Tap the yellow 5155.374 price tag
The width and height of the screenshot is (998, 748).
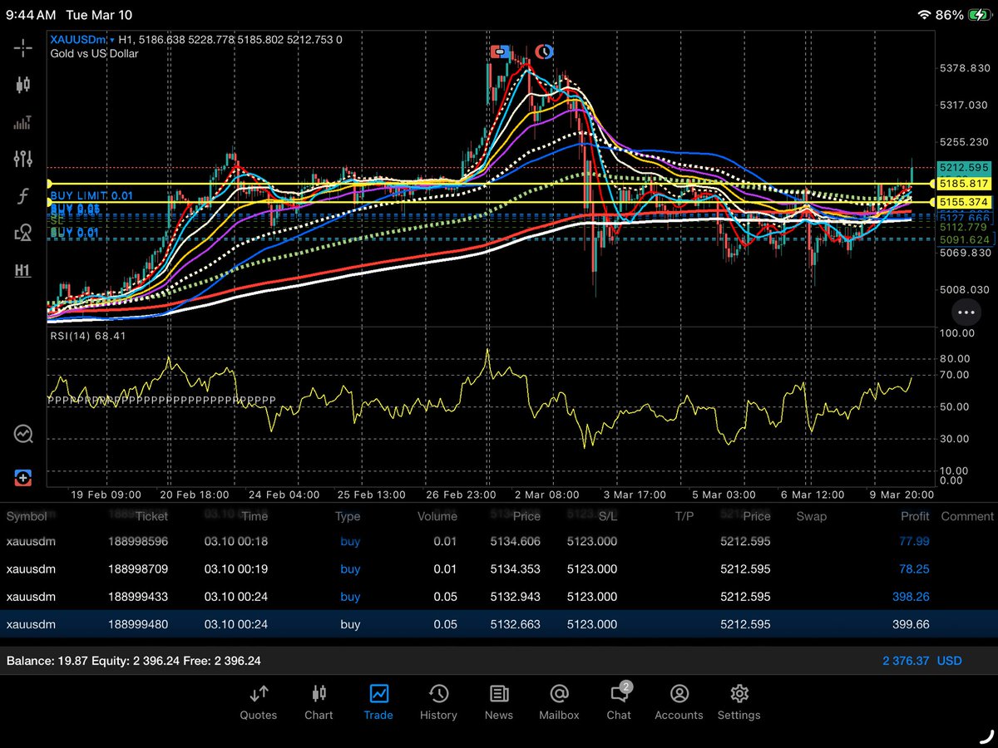965,202
